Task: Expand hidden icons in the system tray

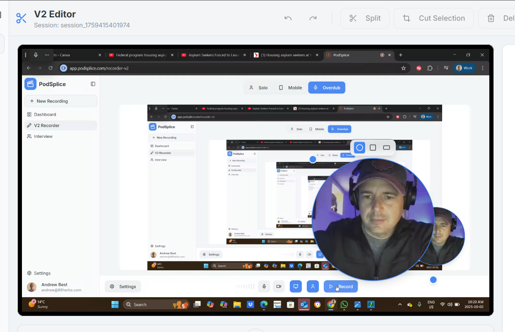Action: [x=399, y=304]
